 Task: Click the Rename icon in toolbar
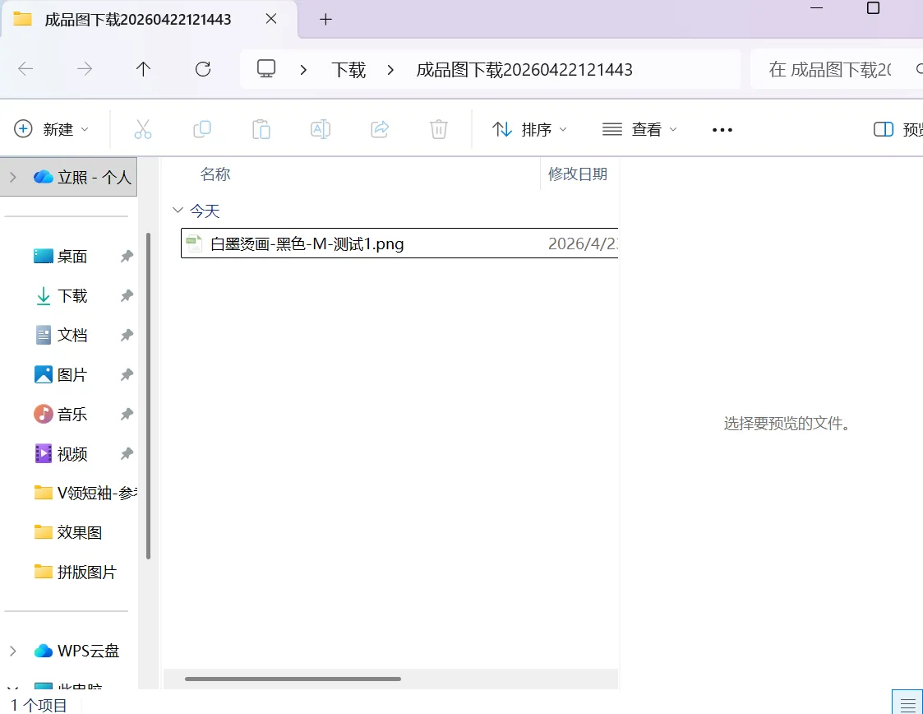[x=321, y=129]
